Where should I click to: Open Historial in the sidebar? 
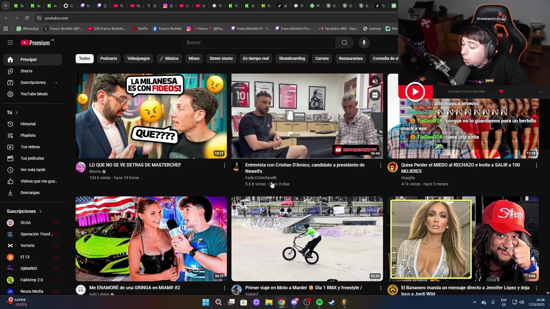pyautogui.click(x=33, y=124)
